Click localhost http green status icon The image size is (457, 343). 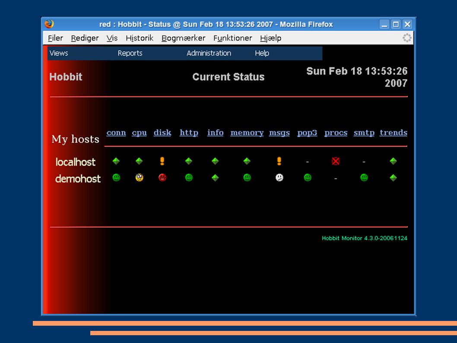[x=189, y=161]
